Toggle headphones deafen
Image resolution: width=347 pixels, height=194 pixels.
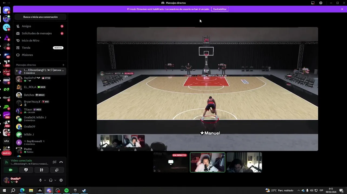pos(51,180)
